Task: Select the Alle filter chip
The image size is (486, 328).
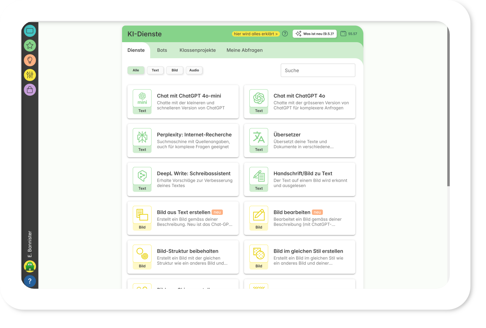Action: [x=136, y=70]
